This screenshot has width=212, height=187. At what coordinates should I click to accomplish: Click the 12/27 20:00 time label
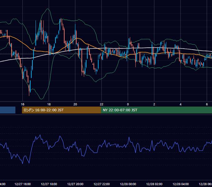(75, 184)
